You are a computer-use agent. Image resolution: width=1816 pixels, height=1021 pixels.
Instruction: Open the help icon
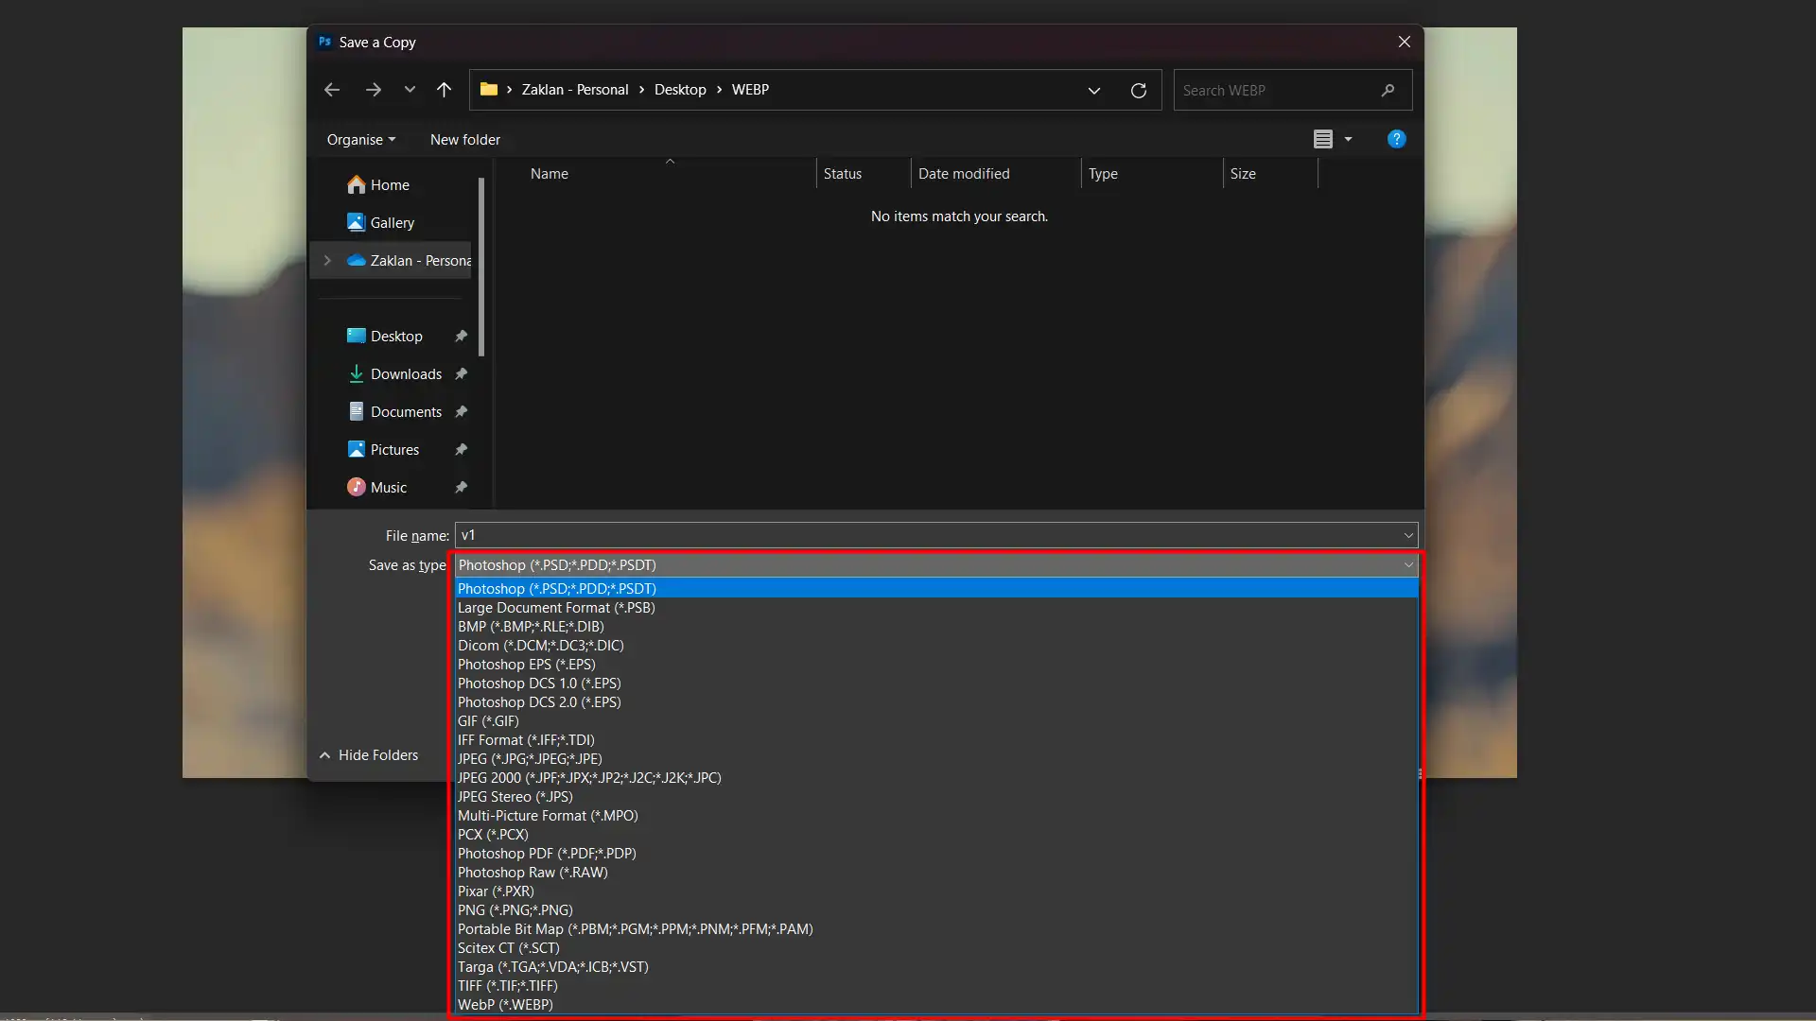[x=1396, y=139]
